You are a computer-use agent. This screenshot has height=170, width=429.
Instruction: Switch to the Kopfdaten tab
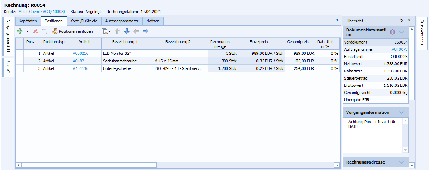(28, 21)
